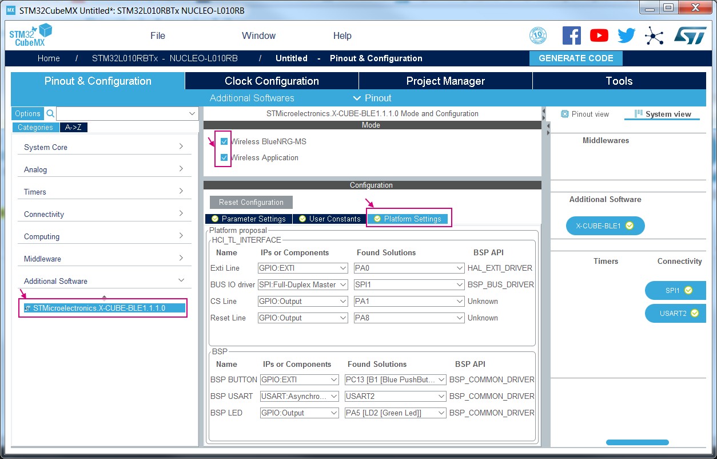Switch to User Constants tab
The image size is (717, 459).
click(329, 219)
